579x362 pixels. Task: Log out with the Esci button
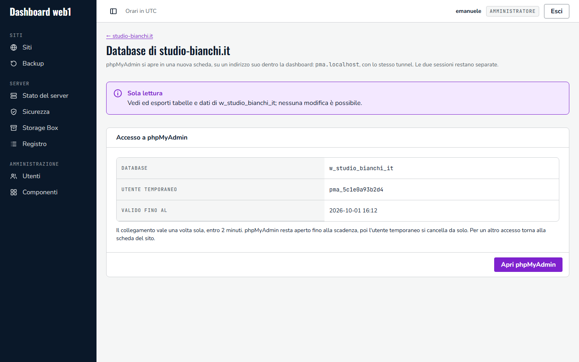[x=556, y=11]
